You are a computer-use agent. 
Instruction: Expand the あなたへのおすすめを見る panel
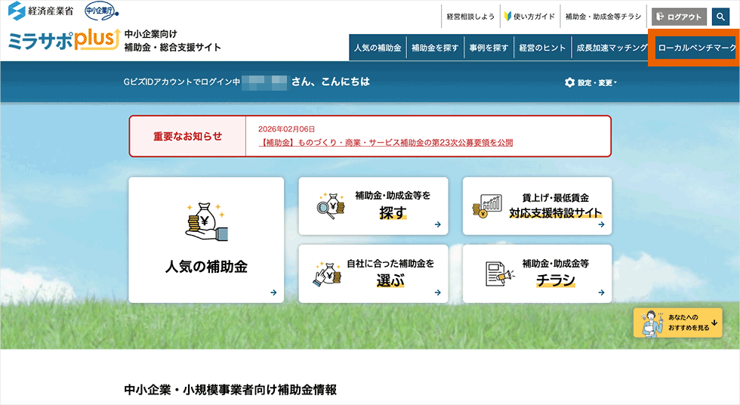pos(678,323)
